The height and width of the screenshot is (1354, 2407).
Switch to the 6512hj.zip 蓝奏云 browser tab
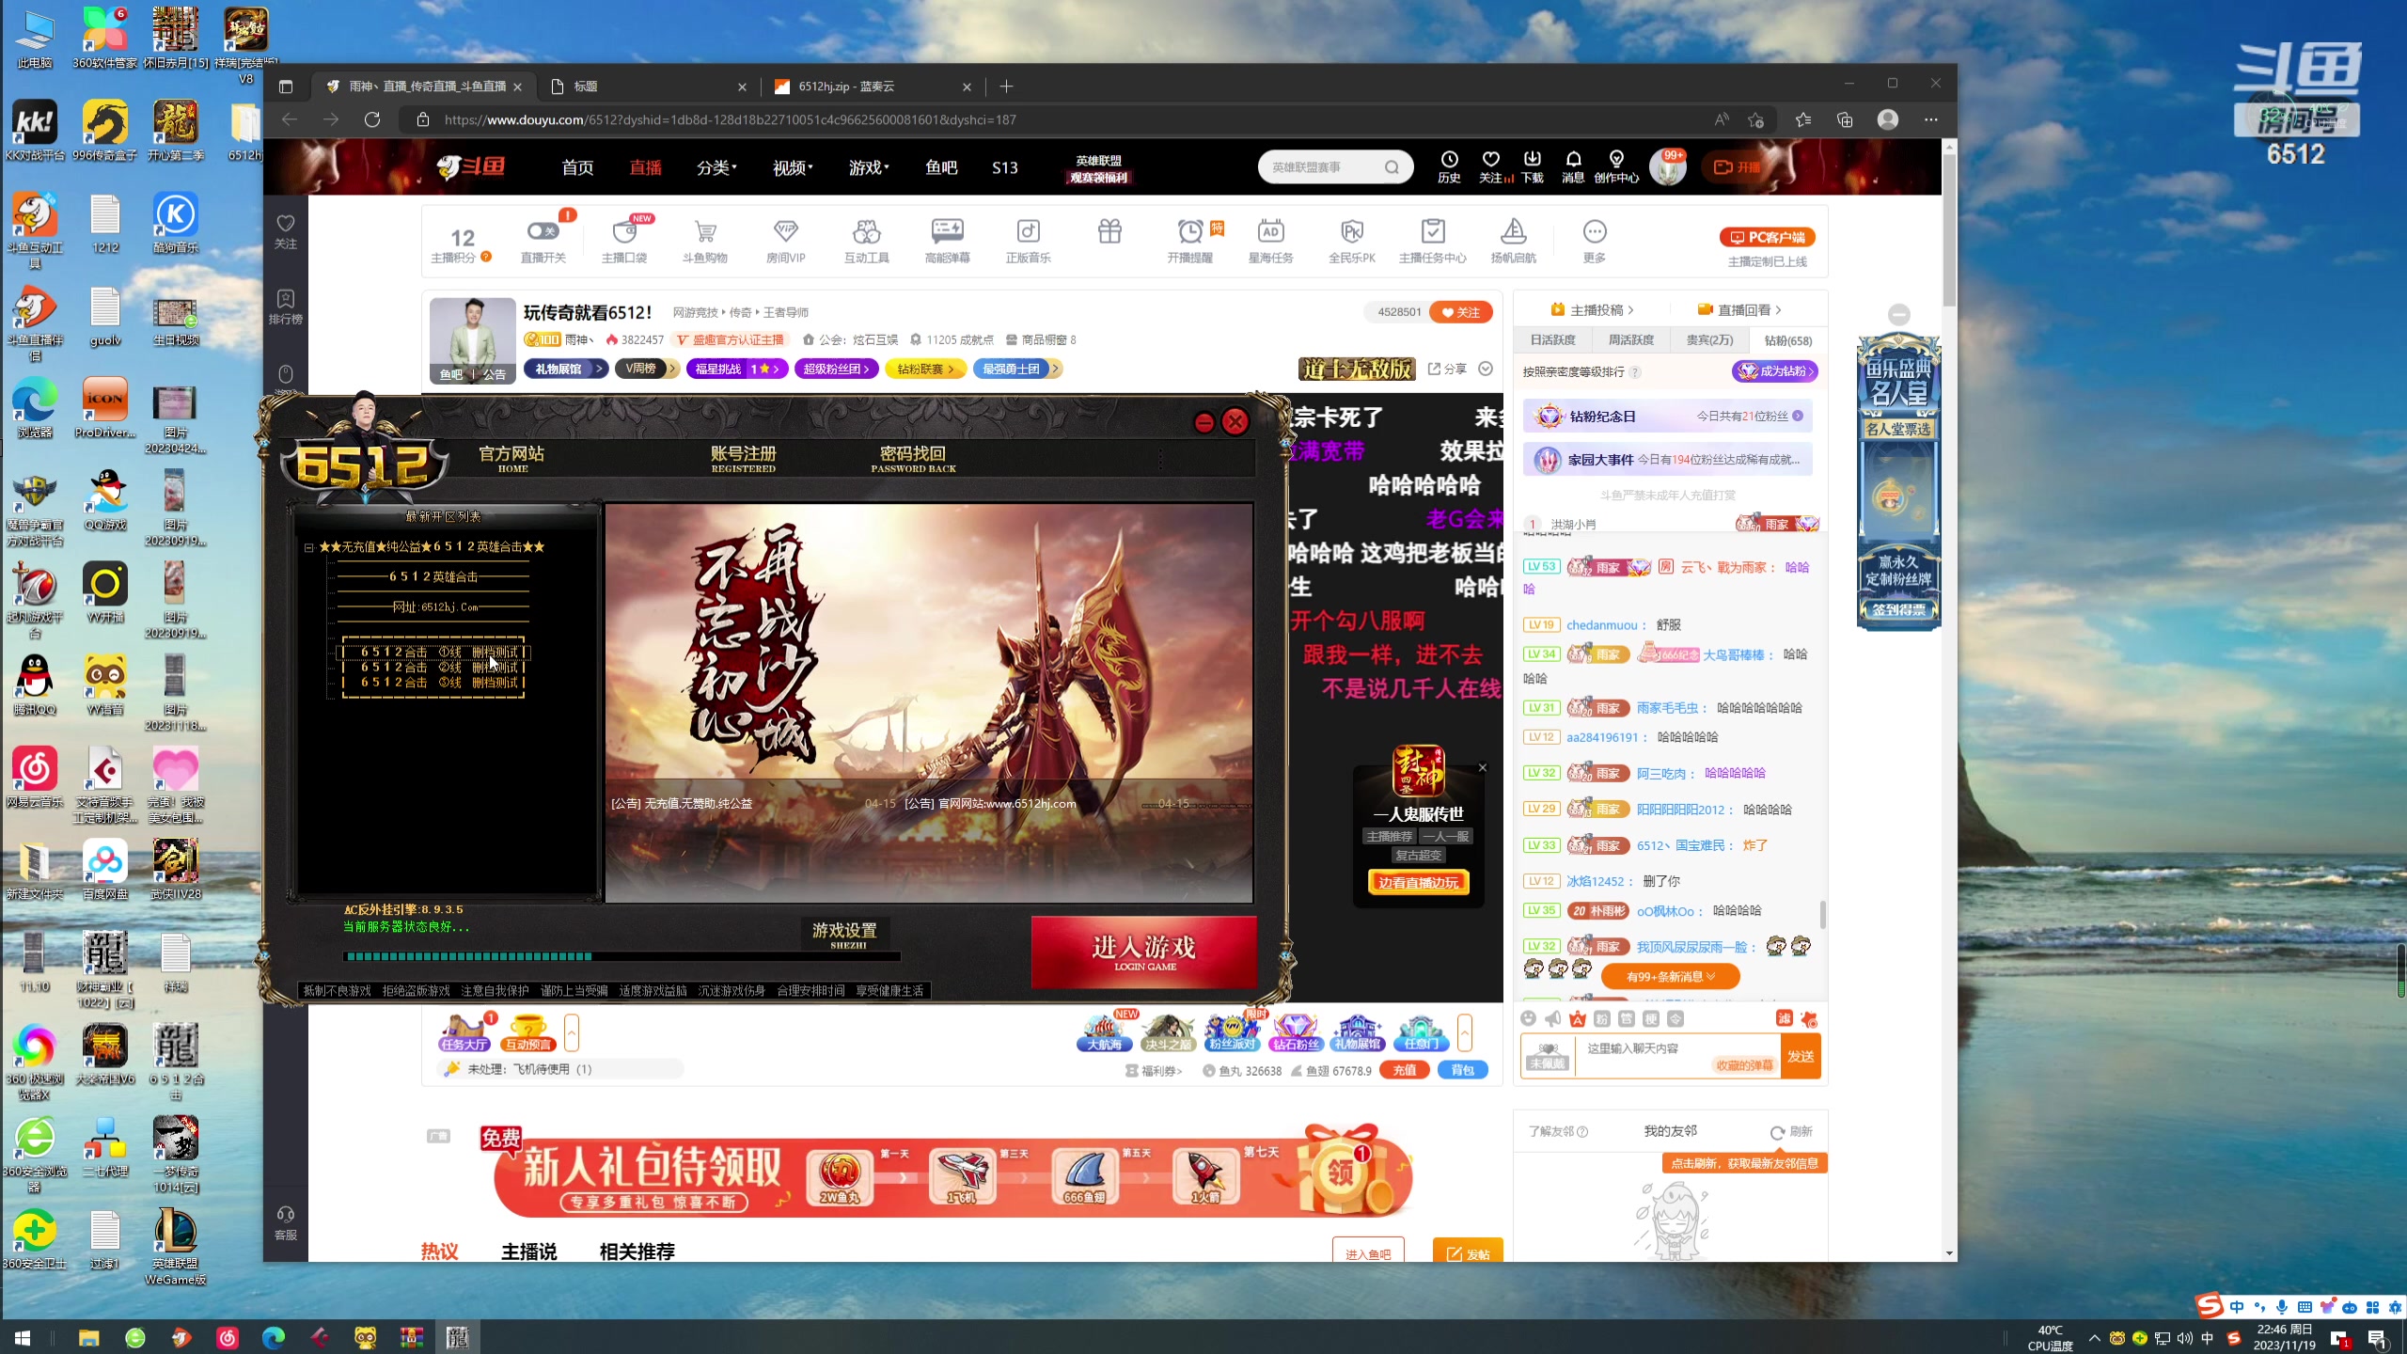(x=846, y=87)
